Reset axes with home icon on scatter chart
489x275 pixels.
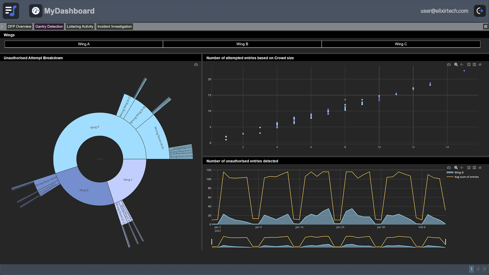click(x=480, y=65)
